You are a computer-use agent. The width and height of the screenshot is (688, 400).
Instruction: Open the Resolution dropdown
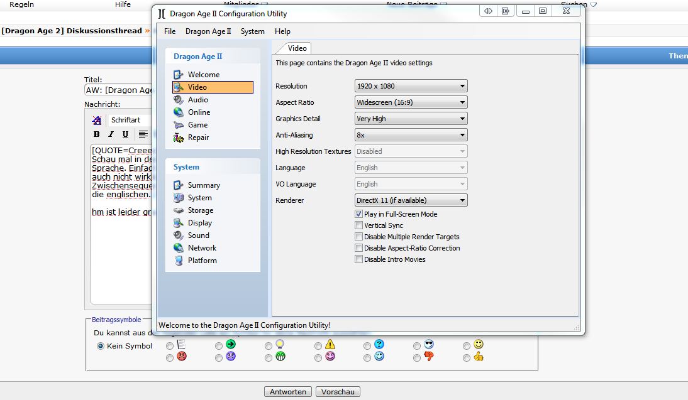point(411,86)
